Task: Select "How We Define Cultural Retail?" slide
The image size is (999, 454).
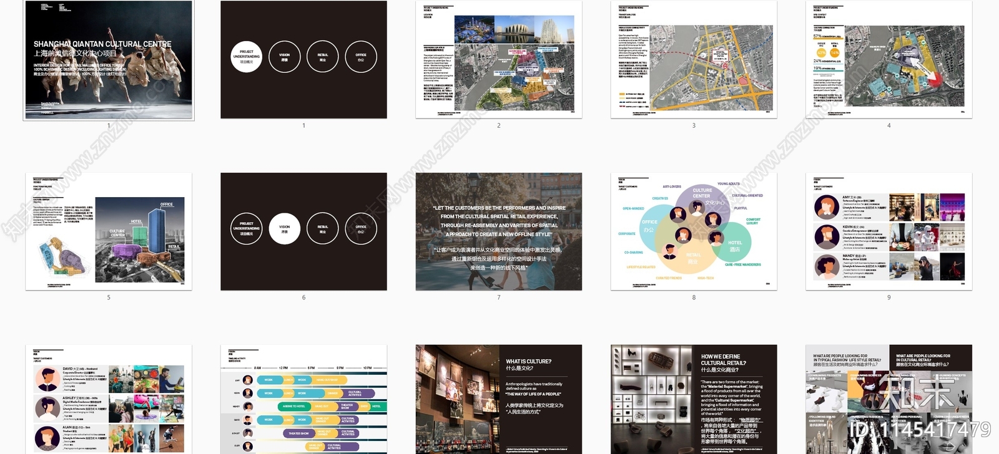Action: [694, 399]
